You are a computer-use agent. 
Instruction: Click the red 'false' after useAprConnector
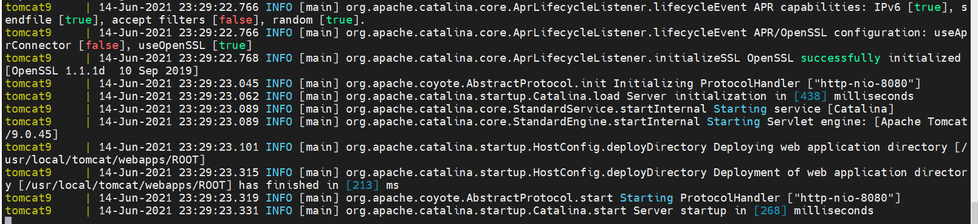102,45
